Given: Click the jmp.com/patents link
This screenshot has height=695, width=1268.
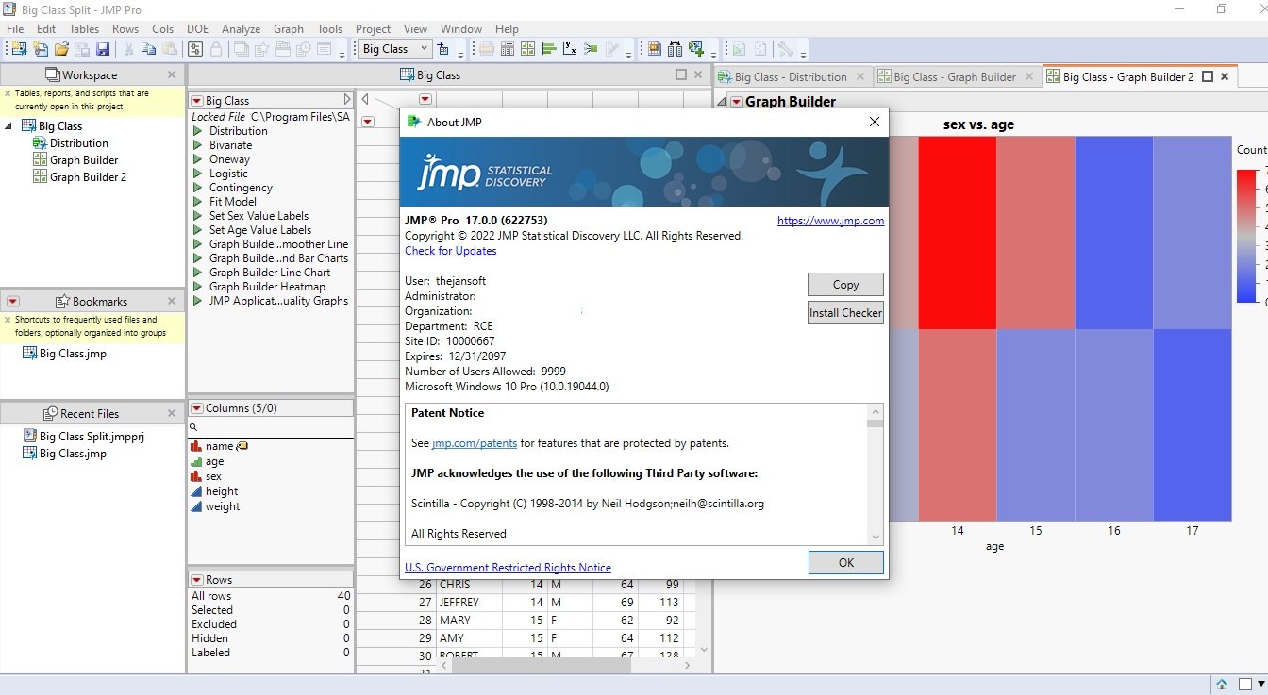Looking at the screenshot, I should [475, 443].
